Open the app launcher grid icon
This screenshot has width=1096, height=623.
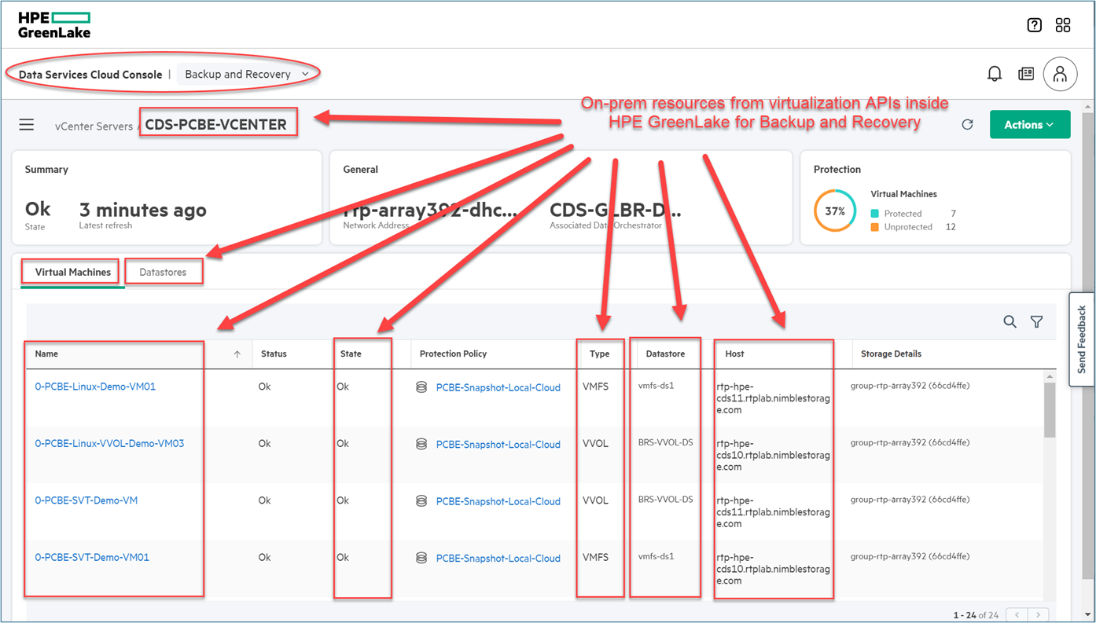(1063, 25)
